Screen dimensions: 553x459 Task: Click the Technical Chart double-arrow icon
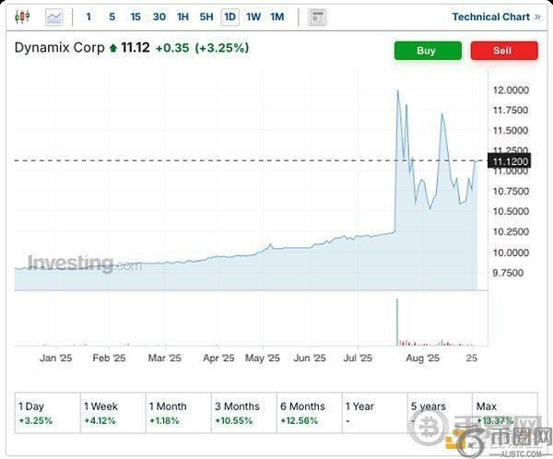pyautogui.click(x=537, y=17)
